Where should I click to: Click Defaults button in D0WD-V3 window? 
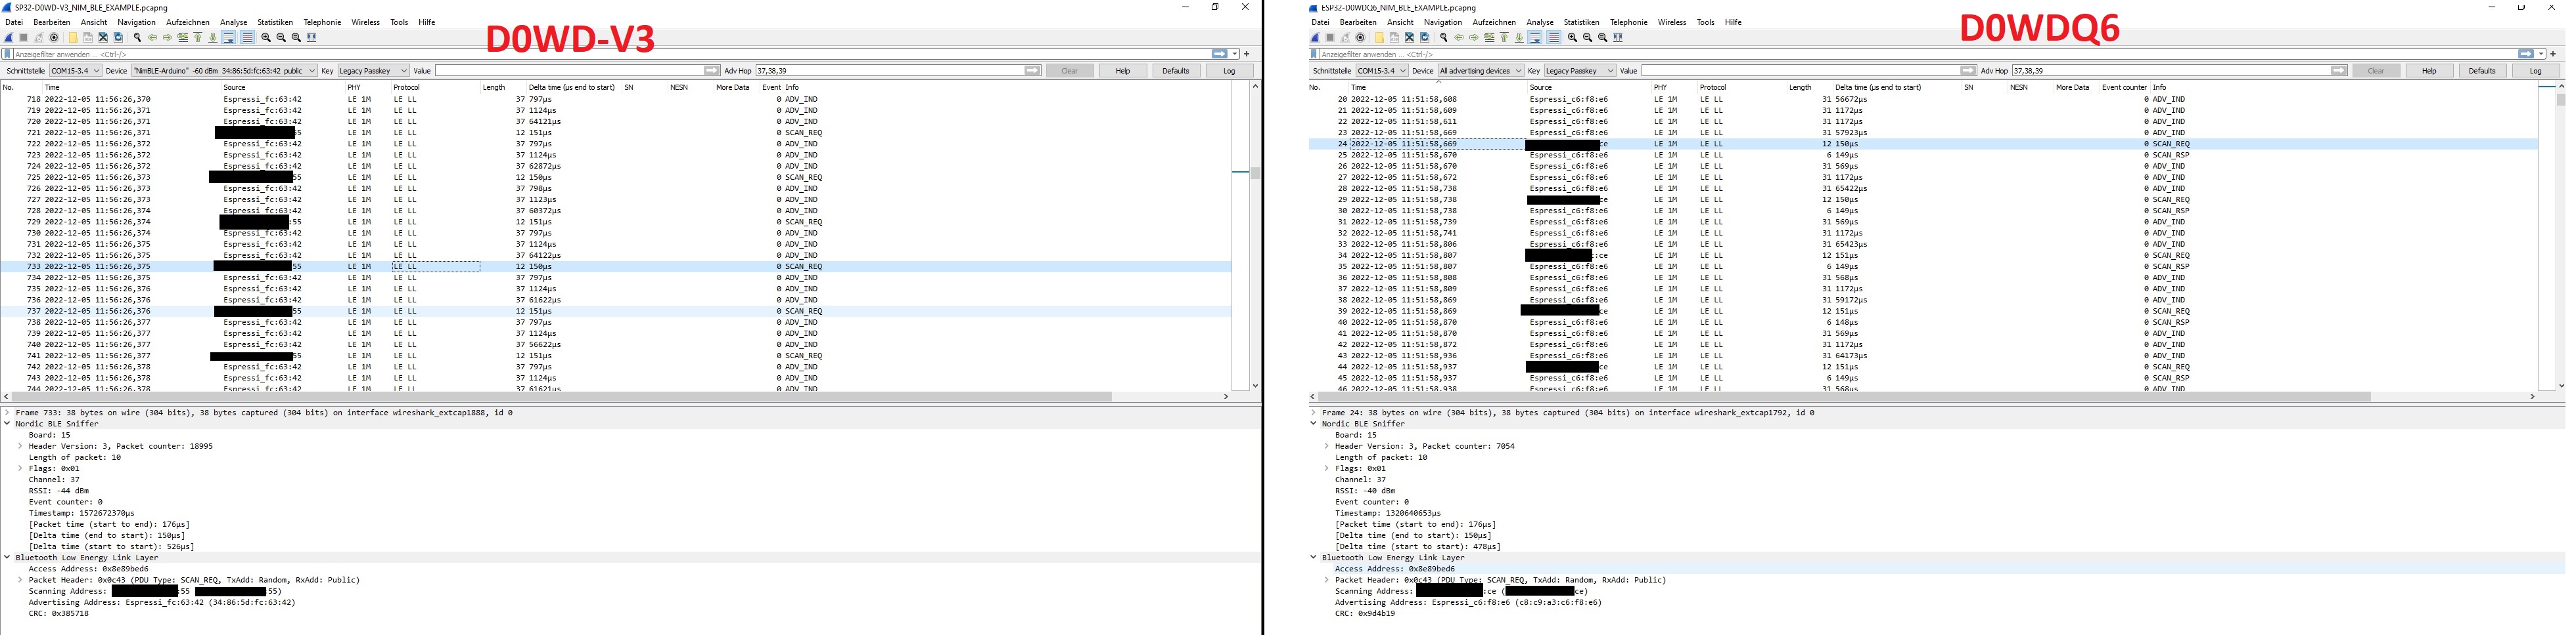[1176, 71]
